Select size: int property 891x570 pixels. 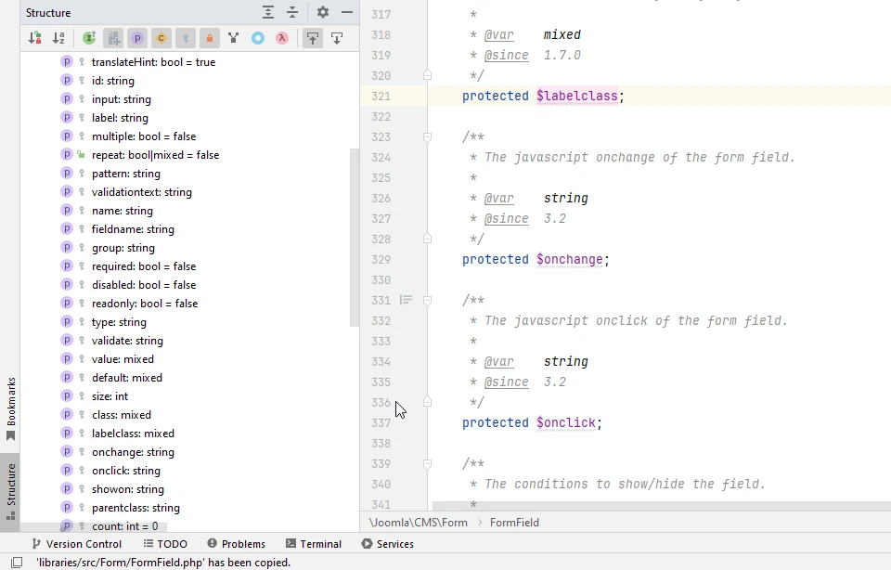coord(110,396)
